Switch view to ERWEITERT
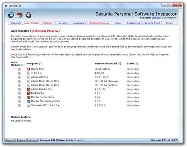Image resolution: width=187 pixels, height=147 pixels. (x=170, y=18)
